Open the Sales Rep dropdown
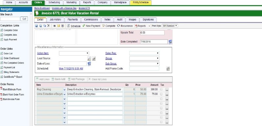This screenshot has height=126, width=262. tap(144, 53)
